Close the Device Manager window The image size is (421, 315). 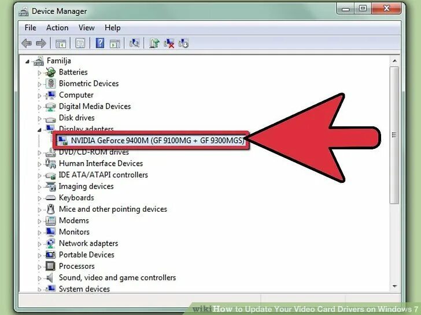tap(386, 9)
